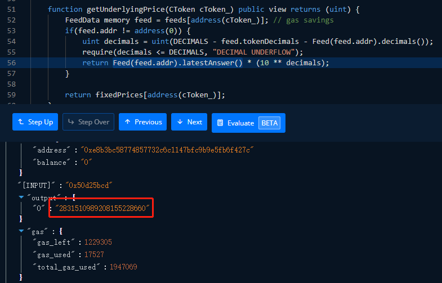Click the Next down-arrow icon
This screenshot has width=442, height=283.
pyautogui.click(x=180, y=122)
